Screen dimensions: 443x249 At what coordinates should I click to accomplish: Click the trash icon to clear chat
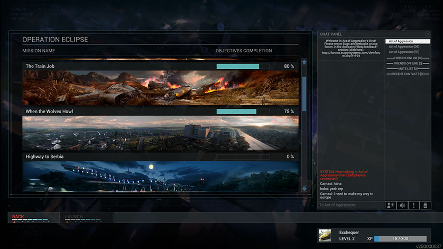coord(425,205)
